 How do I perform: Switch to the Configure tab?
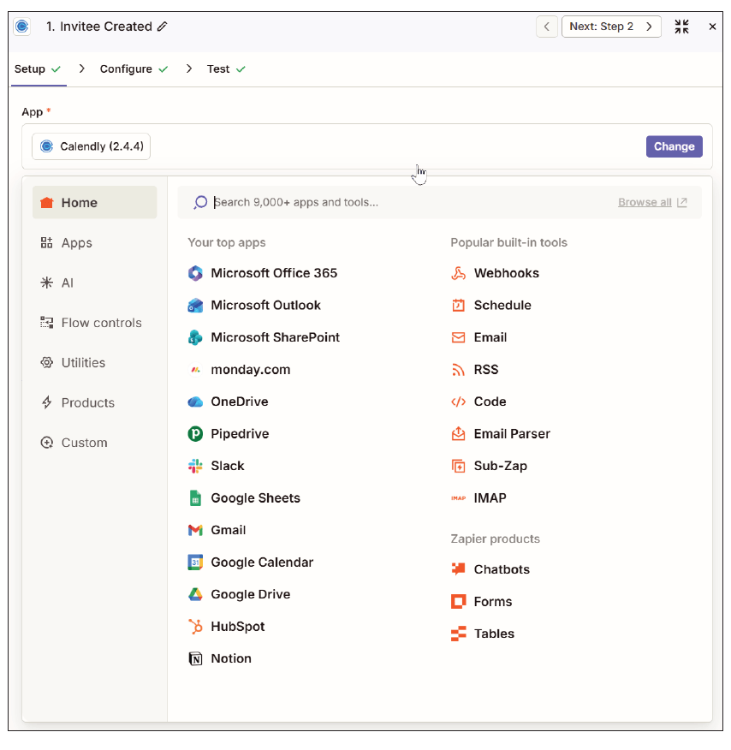[134, 69]
